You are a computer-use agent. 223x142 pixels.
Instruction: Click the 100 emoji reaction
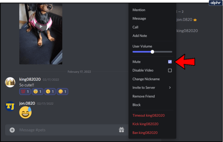click(25, 92)
